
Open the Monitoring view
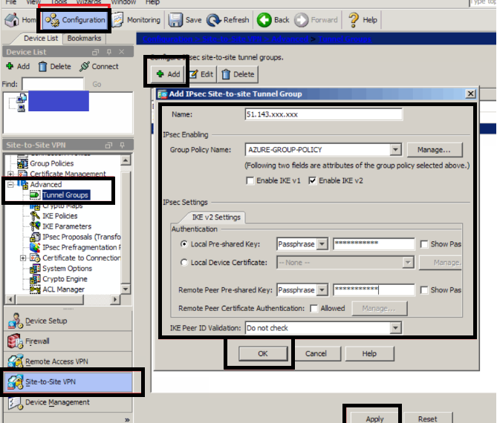click(136, 20)
